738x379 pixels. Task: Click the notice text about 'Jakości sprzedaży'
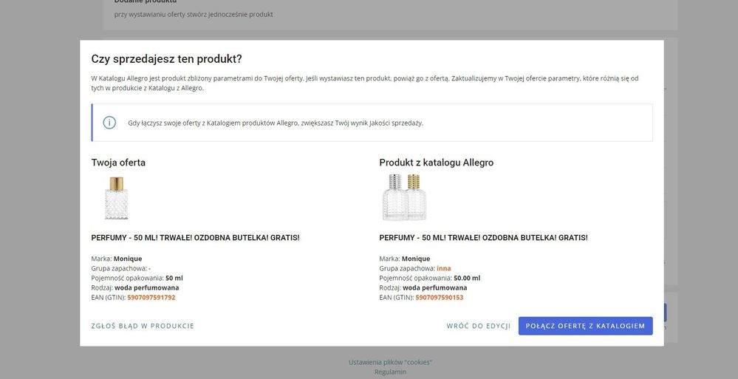point(276,123)
